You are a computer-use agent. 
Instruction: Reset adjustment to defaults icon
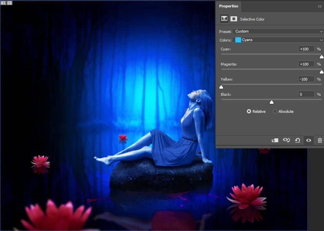pyautogui.click(x=297, y=140)
